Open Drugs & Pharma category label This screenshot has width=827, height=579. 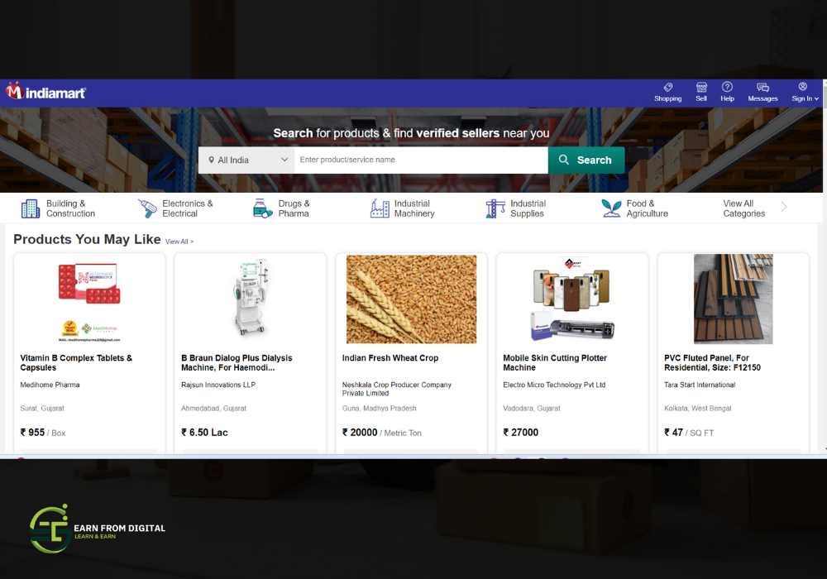pos(294,208)
